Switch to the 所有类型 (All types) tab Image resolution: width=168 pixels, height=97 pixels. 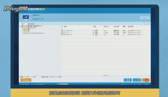coord(31,24)
